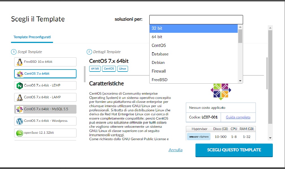Select 64 bit option in dropdown
The width and height of the screenshot is (285, 169).
point(193,37)
